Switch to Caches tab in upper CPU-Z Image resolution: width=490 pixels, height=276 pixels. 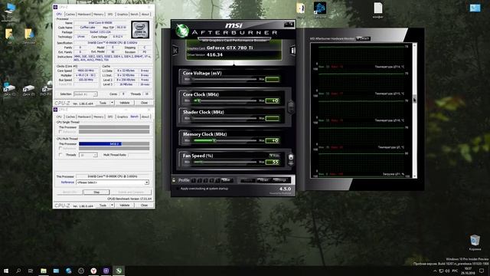coord(70,15)
